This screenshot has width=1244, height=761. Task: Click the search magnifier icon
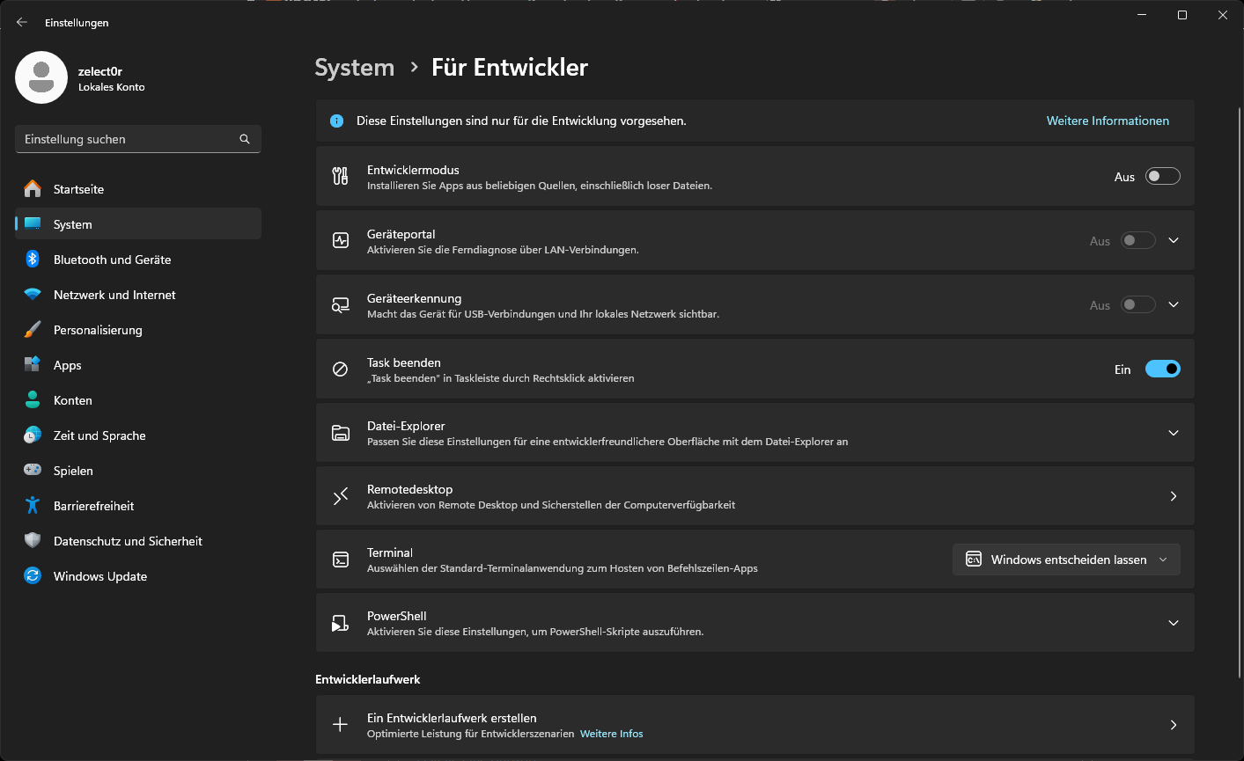point(245,139)
